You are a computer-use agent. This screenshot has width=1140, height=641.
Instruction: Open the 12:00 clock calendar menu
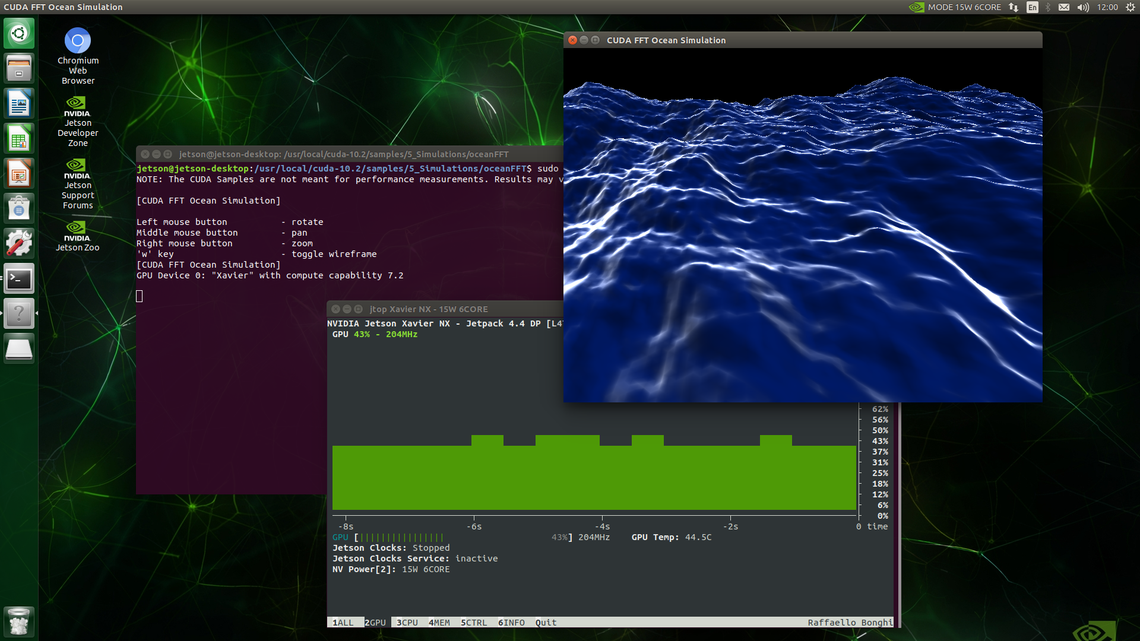click(x=1107, y=7)
